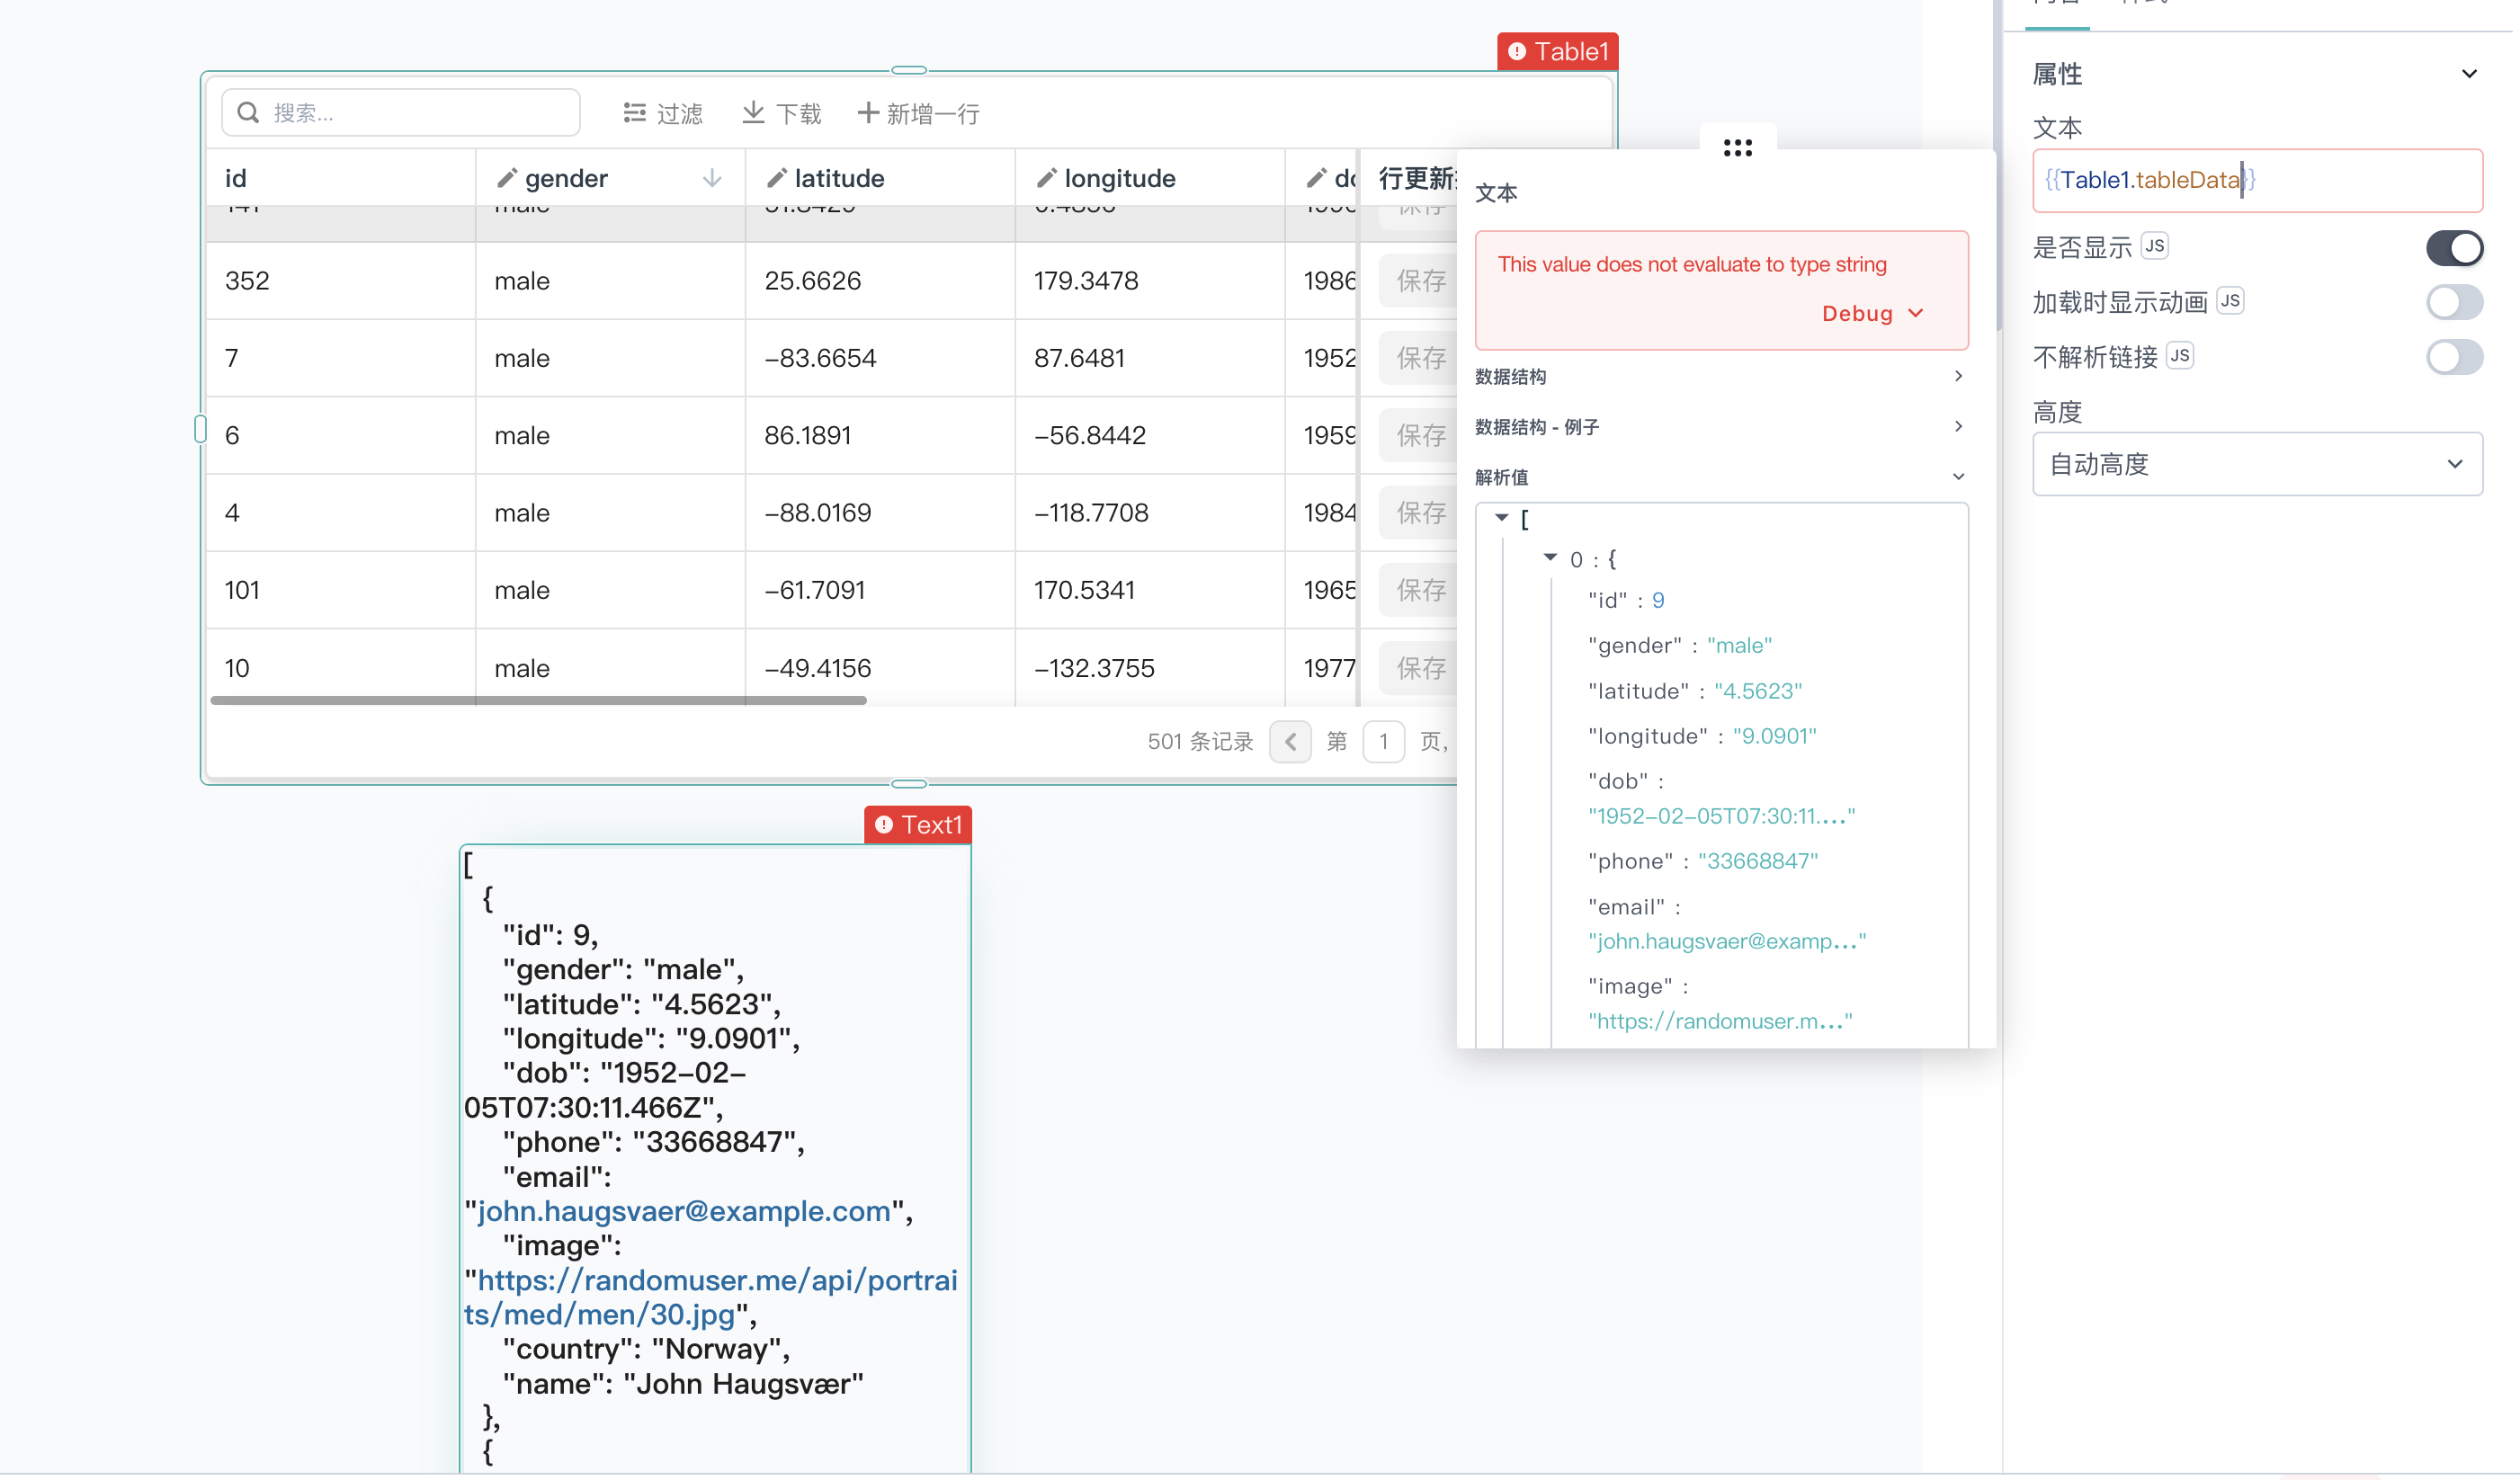Open the filter icon labeled 过滤
The image size is (2520, 1480).
[x=634, y=113]
